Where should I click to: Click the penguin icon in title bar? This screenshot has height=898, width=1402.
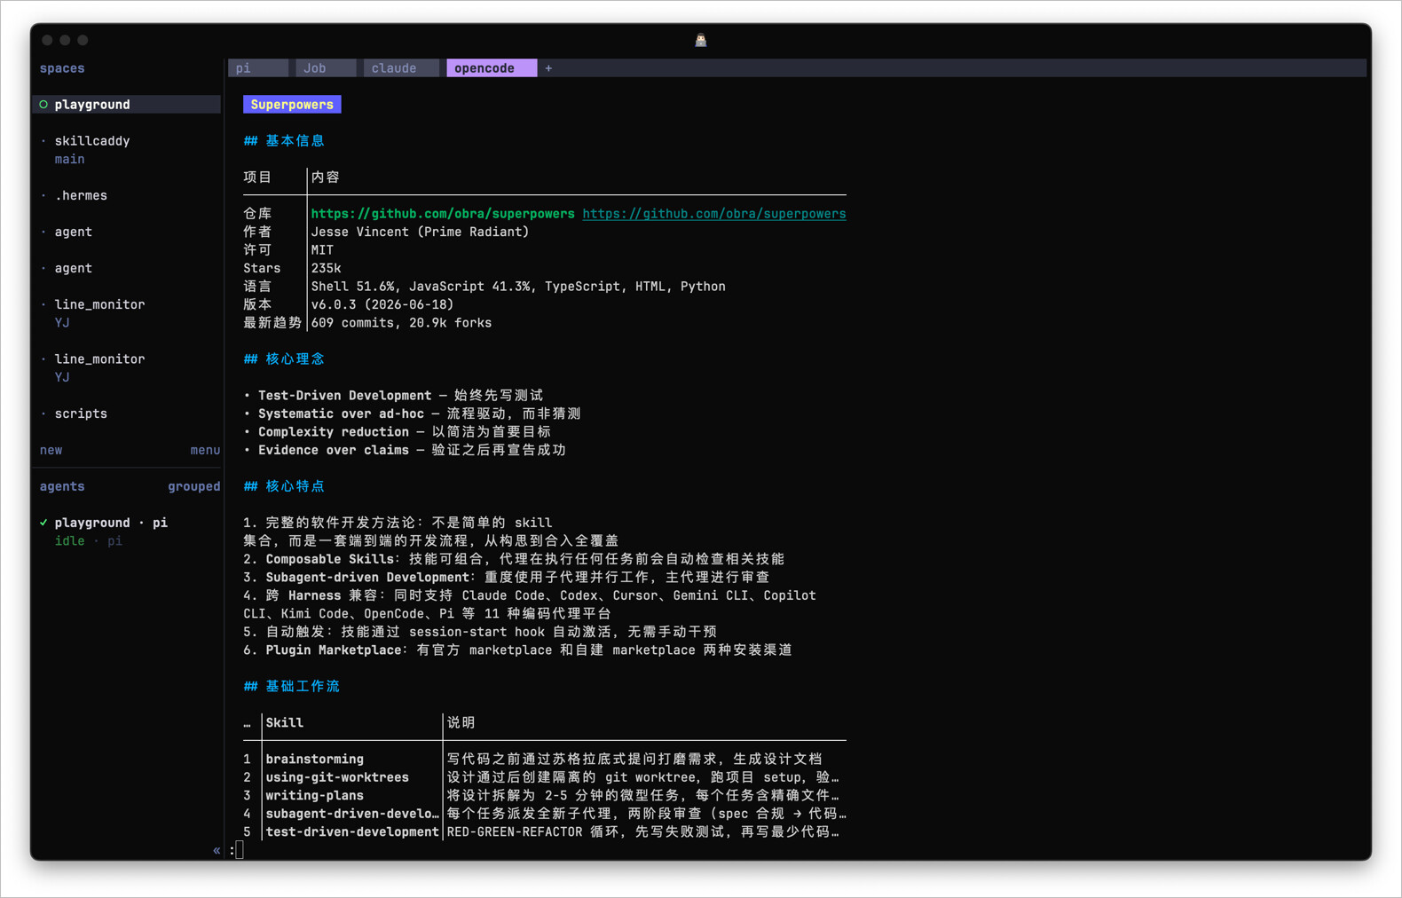[x=700, y=40]
